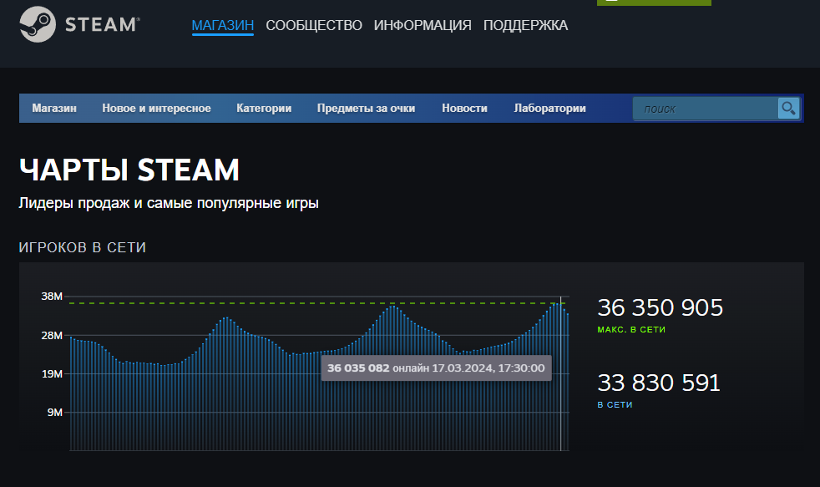Open the Новости section

pyautogui.click(x=464, y=108)
